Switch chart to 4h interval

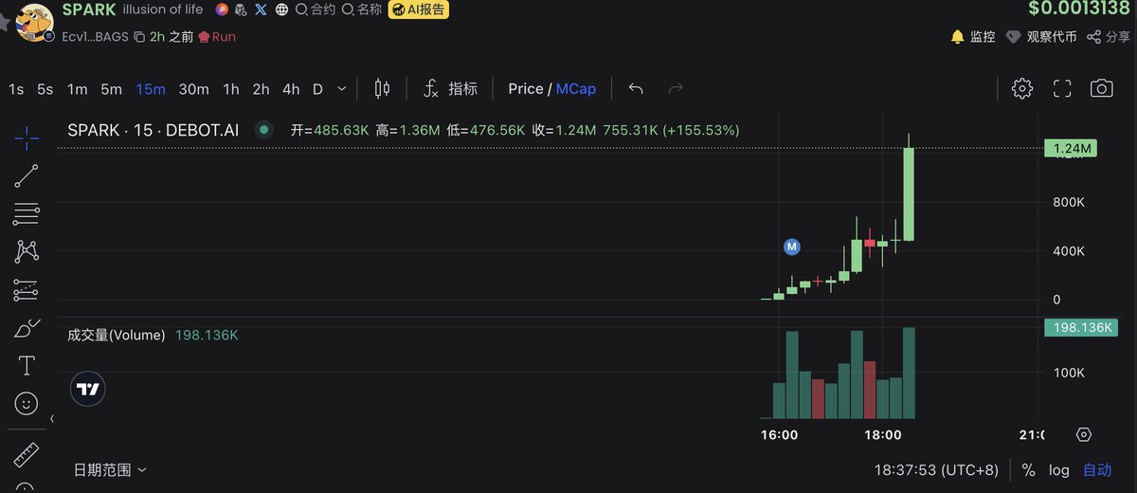291,89
